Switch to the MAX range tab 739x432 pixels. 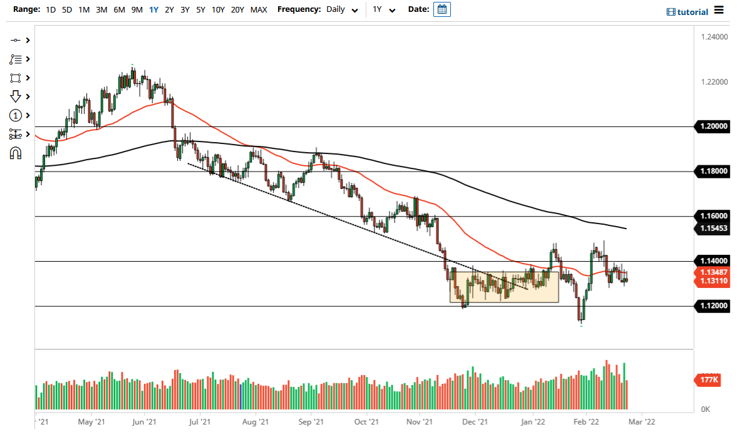tap(258, 10)
